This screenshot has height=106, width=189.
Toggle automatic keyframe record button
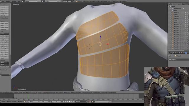90,102
